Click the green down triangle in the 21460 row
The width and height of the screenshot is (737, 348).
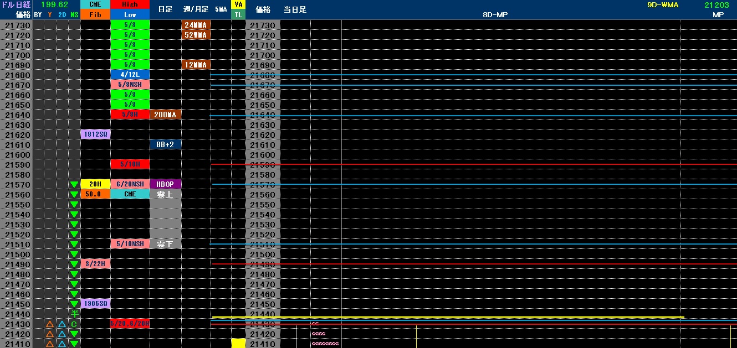[74, 294]
